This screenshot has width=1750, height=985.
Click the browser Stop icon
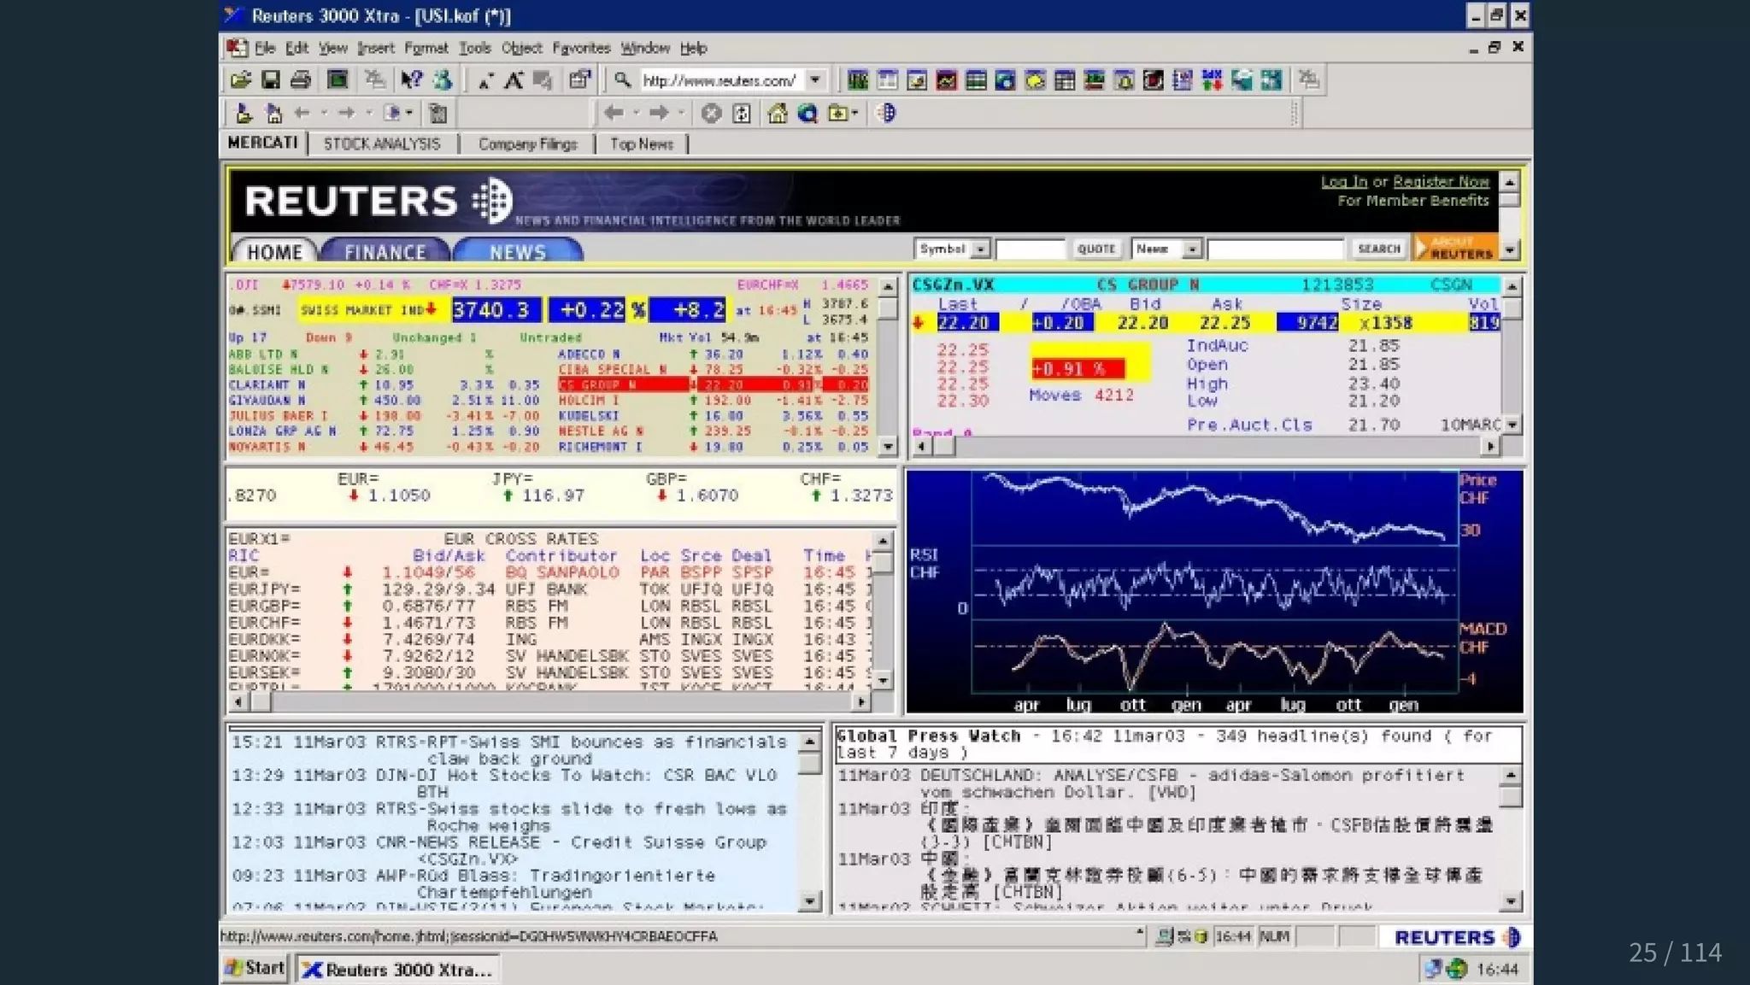click(711, 113)
